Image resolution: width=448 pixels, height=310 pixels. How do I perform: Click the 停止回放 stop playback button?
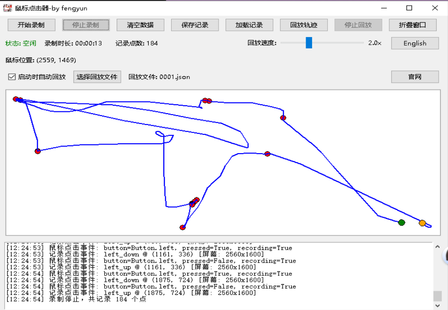pyautogui.click(x=358, y=25)
